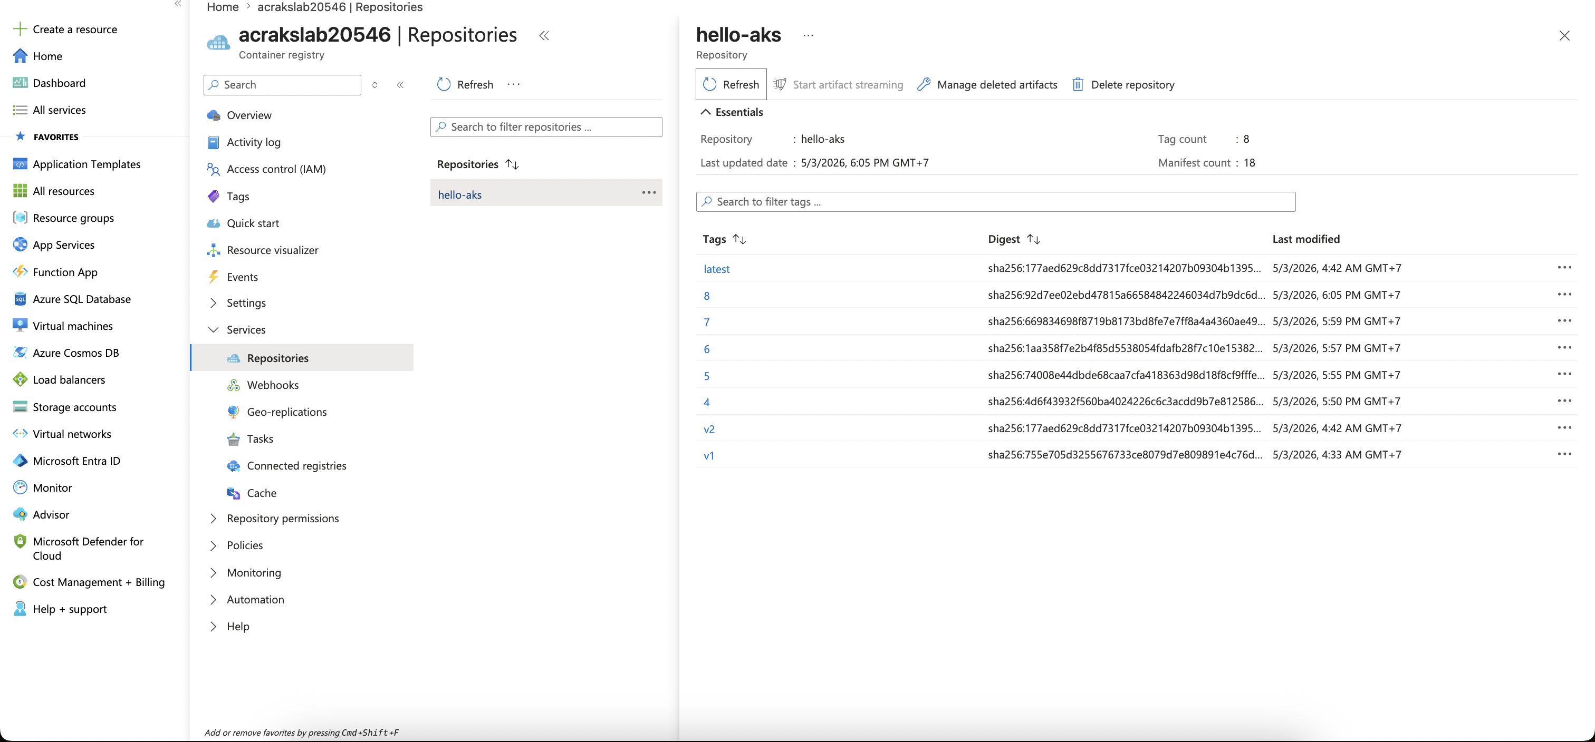Screen dimensions: 1595x742
Task: Click the Create a resource plus icon
Action: 20,29
